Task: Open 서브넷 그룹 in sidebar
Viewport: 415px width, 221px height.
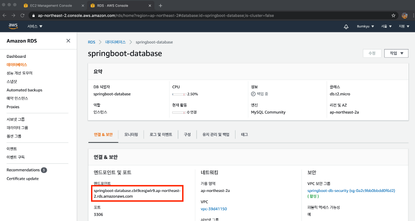Action: click(16, 119)
